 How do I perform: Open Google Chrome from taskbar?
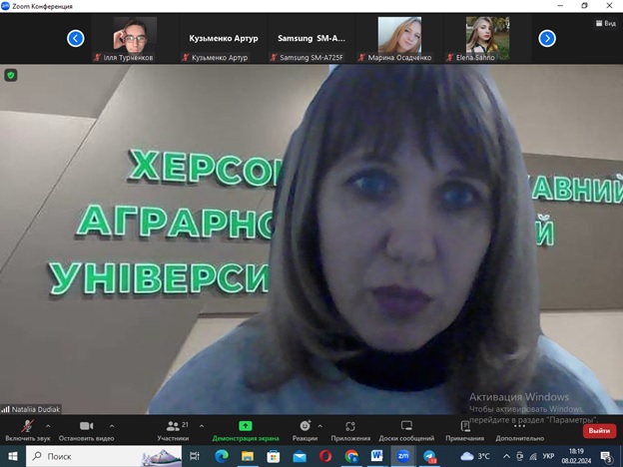click(351, 456)
